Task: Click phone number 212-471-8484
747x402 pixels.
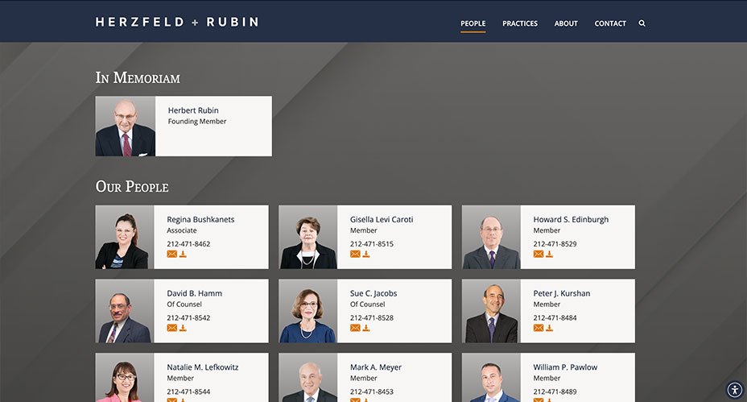Action: point(555,317)
